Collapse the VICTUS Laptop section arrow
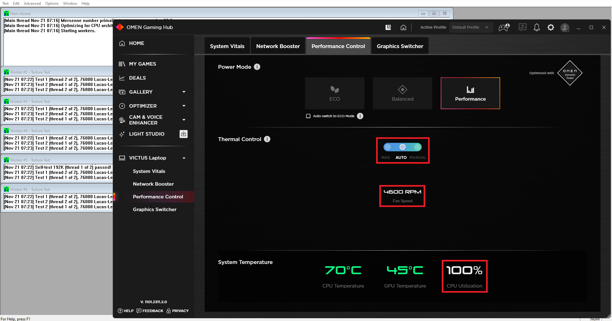This screenshot has width=612, height=321. pyautogui.click(x=184, y=158)
